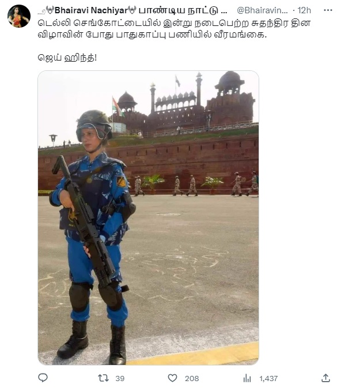Click the ஜெய் ஹிந்த்! line
Image resolution: width=337 pixels, height=388 pixels.
tap(67, 58)
